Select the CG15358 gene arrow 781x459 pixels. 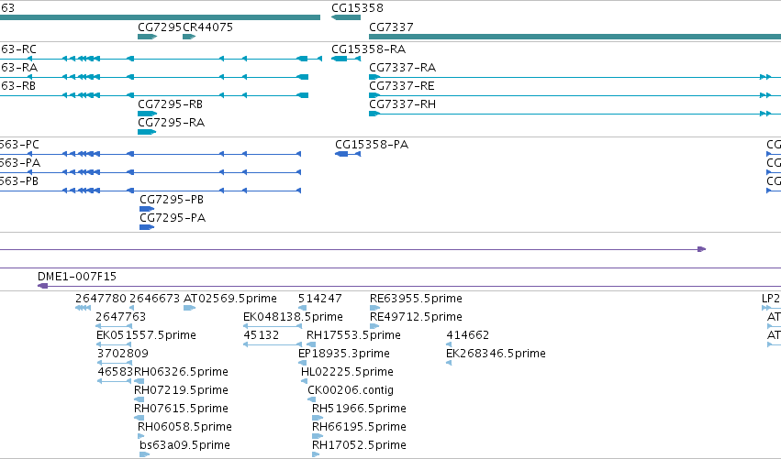(x=346, y=18)
